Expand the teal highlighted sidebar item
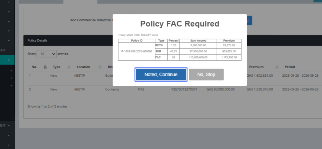 tap(9, 60)
